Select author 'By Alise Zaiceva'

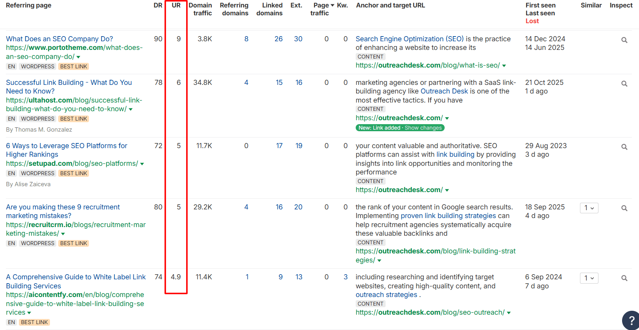[28, 184]
